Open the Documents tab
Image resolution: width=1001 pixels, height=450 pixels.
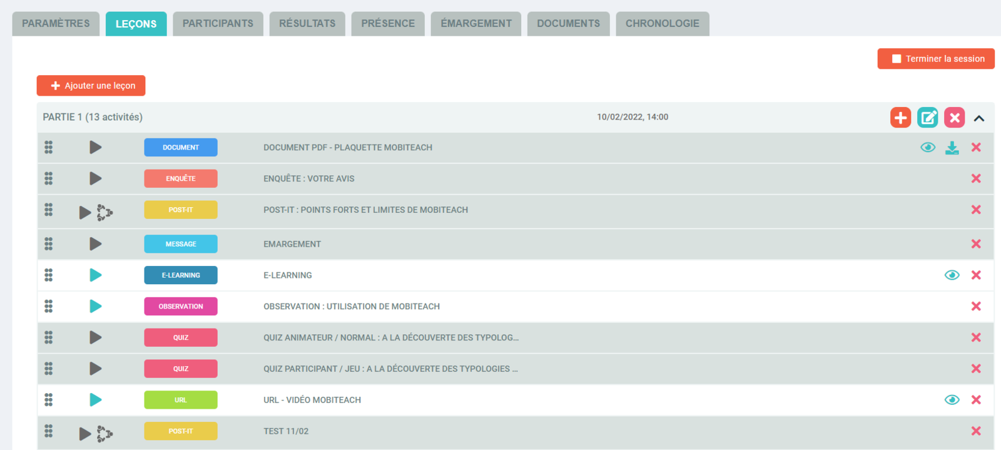pyautogui.click(x=569, y=24)
